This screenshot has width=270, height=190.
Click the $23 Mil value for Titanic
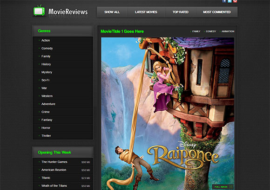click(x=86, y=178)
